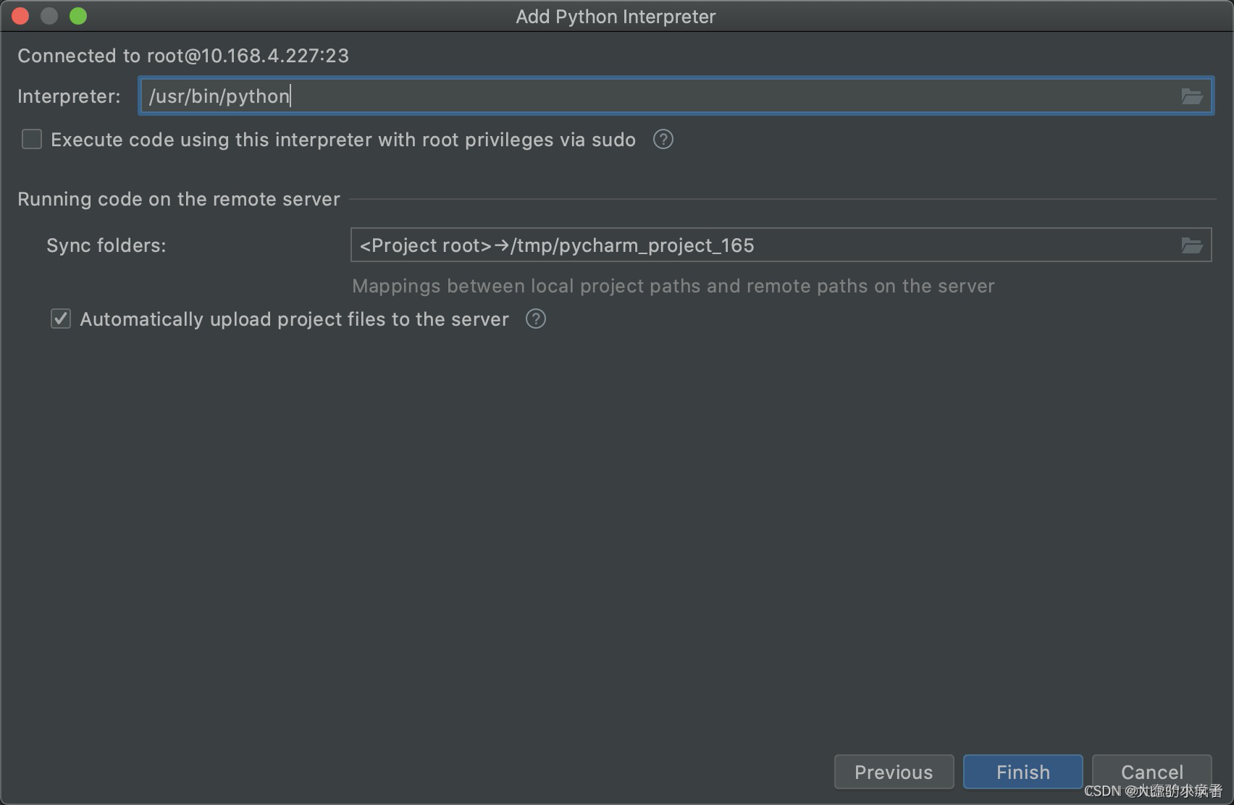This screenshot has height=805, width=1234.
Task: Disable automatically uploading project files to the server
Action: tap(60, 319)
